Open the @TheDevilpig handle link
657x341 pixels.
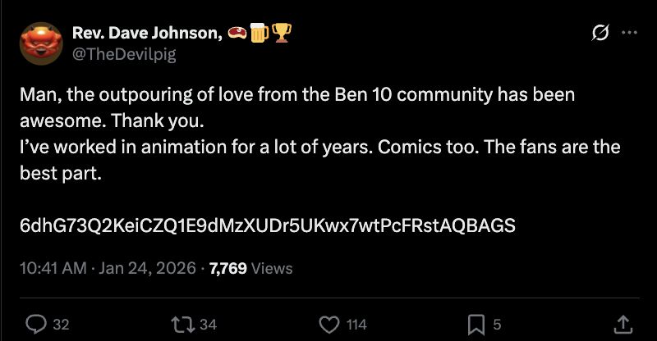124,54
